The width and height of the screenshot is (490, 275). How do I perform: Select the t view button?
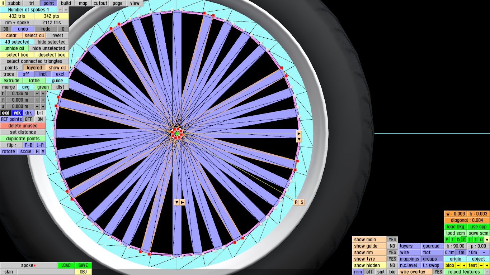point(476,240)
